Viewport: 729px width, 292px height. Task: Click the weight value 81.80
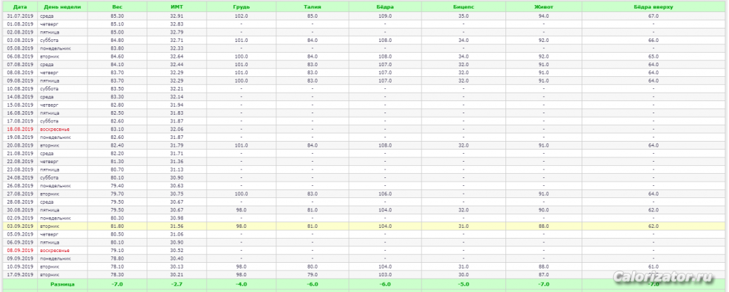tap(117, 226)
